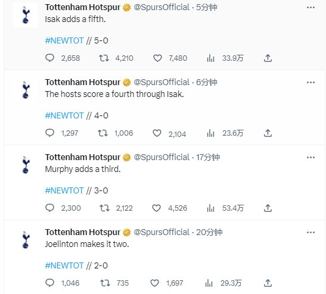Image resolution: width=326 pixels, height=294 pixels.
Task: Open #NEWTOT hashtag in the 5-0 tweet
Action: (x=64, y=40)
